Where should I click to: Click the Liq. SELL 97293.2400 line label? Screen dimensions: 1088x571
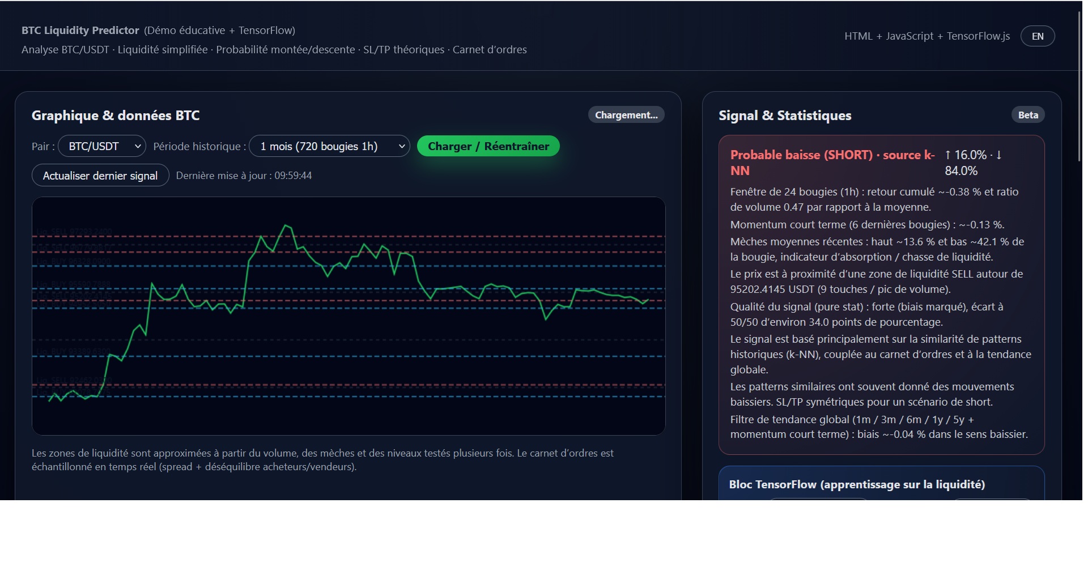click(x=74, y=231)
